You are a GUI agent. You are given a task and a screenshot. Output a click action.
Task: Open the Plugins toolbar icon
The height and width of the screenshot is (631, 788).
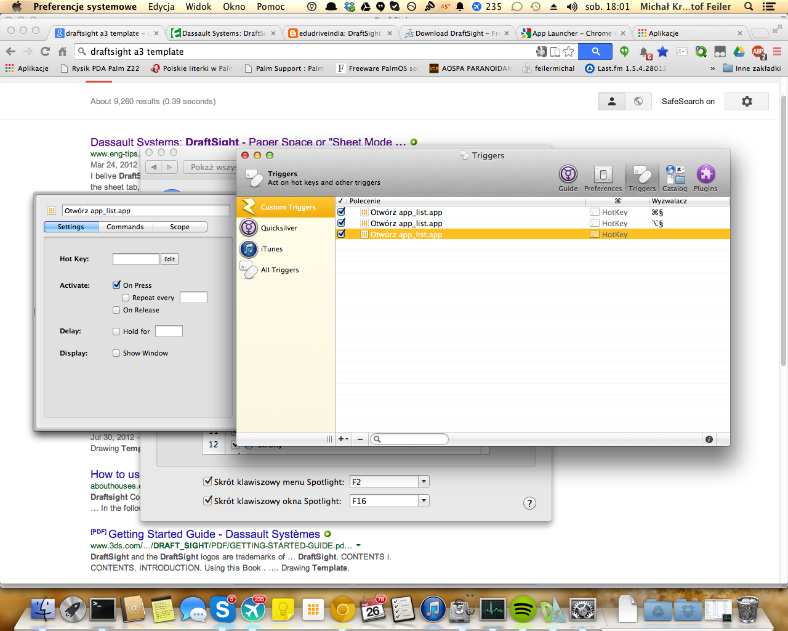[706, 179]
